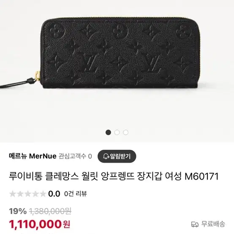The width and height of the screenshot is (234, 234).
Task: Click the 관심고객수 0 counter
Action: click(75, 156)
